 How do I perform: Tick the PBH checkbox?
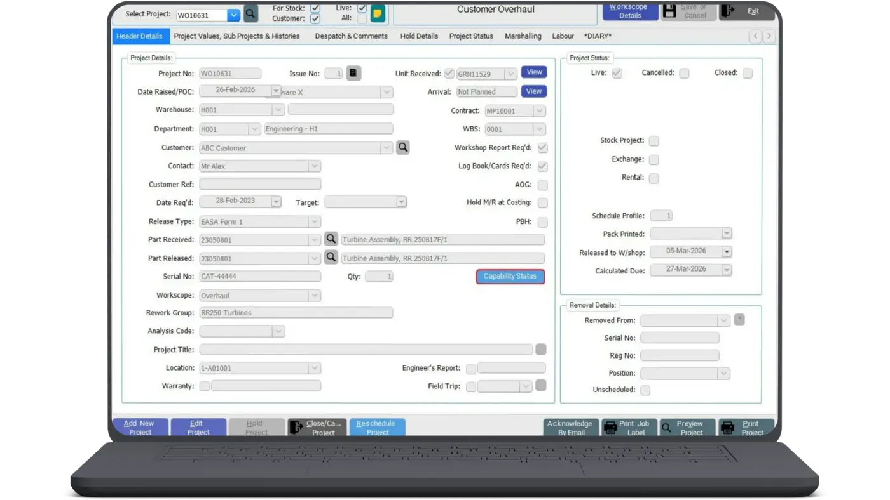(542, 222)
